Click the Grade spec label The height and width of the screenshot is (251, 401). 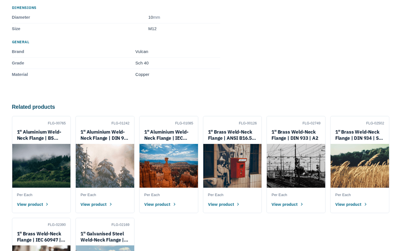pos(18,63)
